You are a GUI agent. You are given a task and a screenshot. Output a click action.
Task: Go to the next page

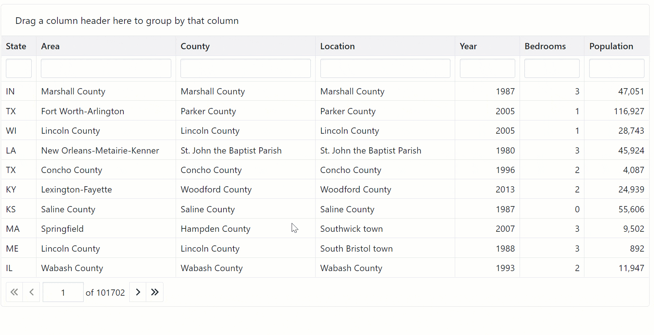point(138,292)
